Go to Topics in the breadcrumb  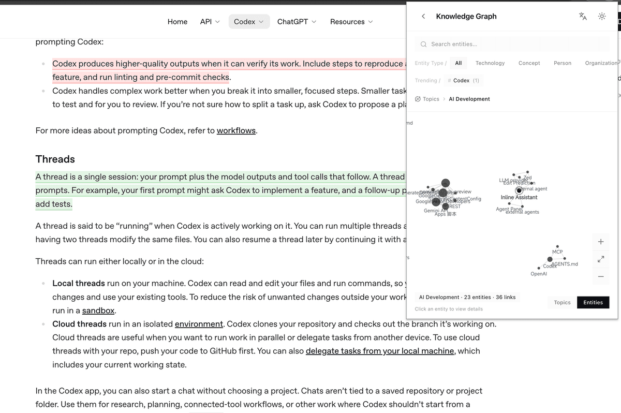[x=431, y=99]
